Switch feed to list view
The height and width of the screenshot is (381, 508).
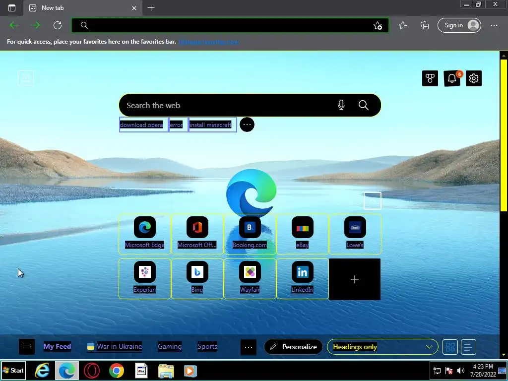click(x=468, y=347)
